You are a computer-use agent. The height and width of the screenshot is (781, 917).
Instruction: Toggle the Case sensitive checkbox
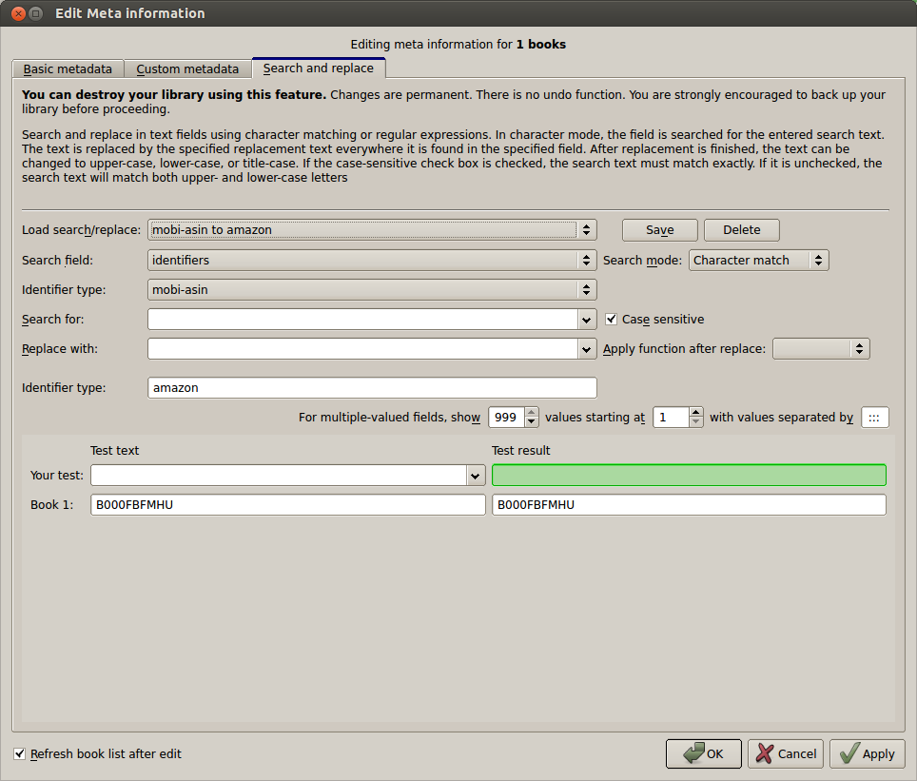point(611,319)
